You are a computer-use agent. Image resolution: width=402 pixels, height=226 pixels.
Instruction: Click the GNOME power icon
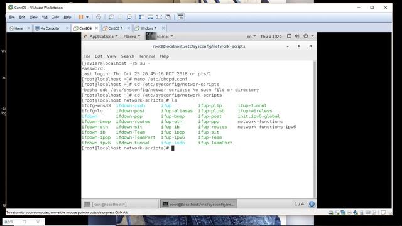coord(306,36)
